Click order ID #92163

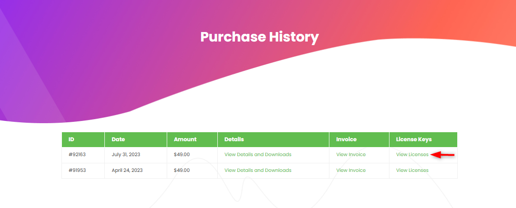click(77, 154)
